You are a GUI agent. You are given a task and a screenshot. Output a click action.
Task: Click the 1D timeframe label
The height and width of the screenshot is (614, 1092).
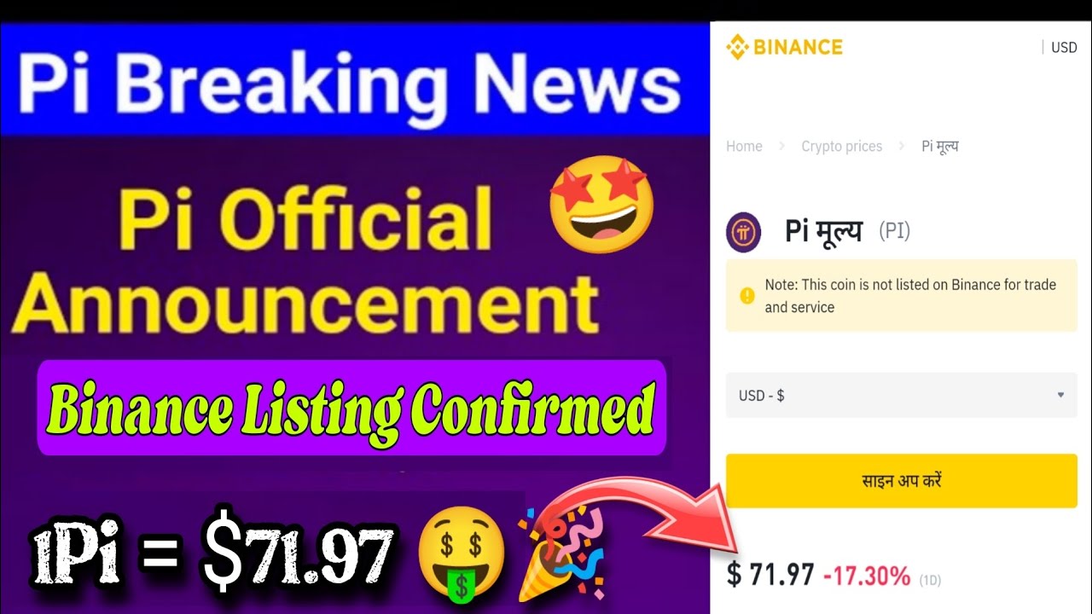[930, 580]
